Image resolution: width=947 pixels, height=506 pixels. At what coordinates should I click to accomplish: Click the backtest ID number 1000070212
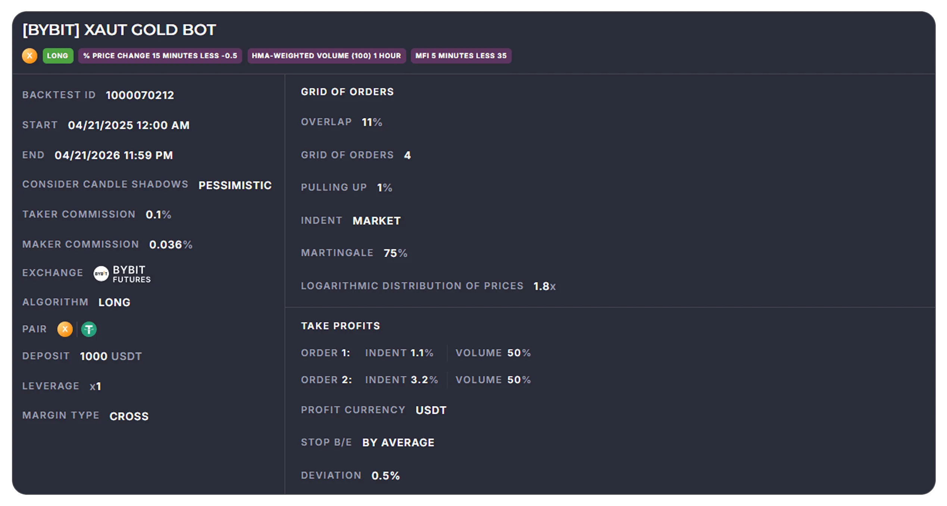click(x=140, y=95)
